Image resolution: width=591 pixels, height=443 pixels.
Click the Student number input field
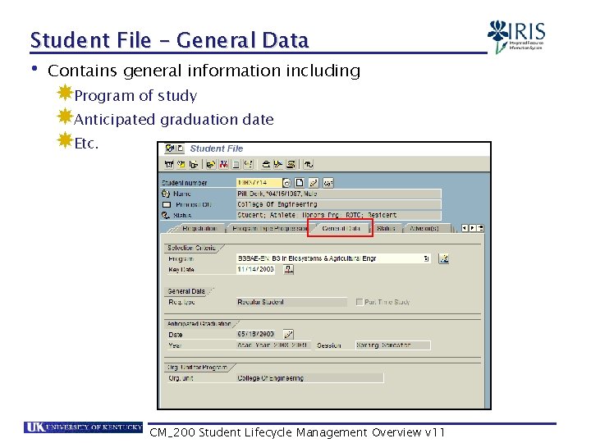click(259, 183)
